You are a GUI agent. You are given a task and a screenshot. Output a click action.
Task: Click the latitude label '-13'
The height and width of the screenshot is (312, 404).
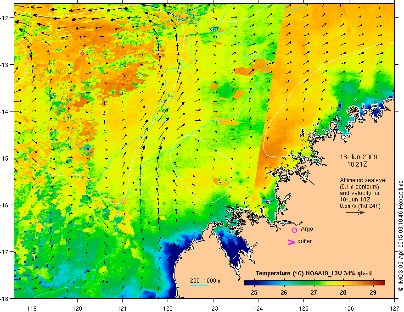pos(5,65)
